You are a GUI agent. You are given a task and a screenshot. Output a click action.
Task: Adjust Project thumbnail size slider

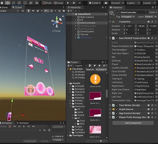pos(101,141)
